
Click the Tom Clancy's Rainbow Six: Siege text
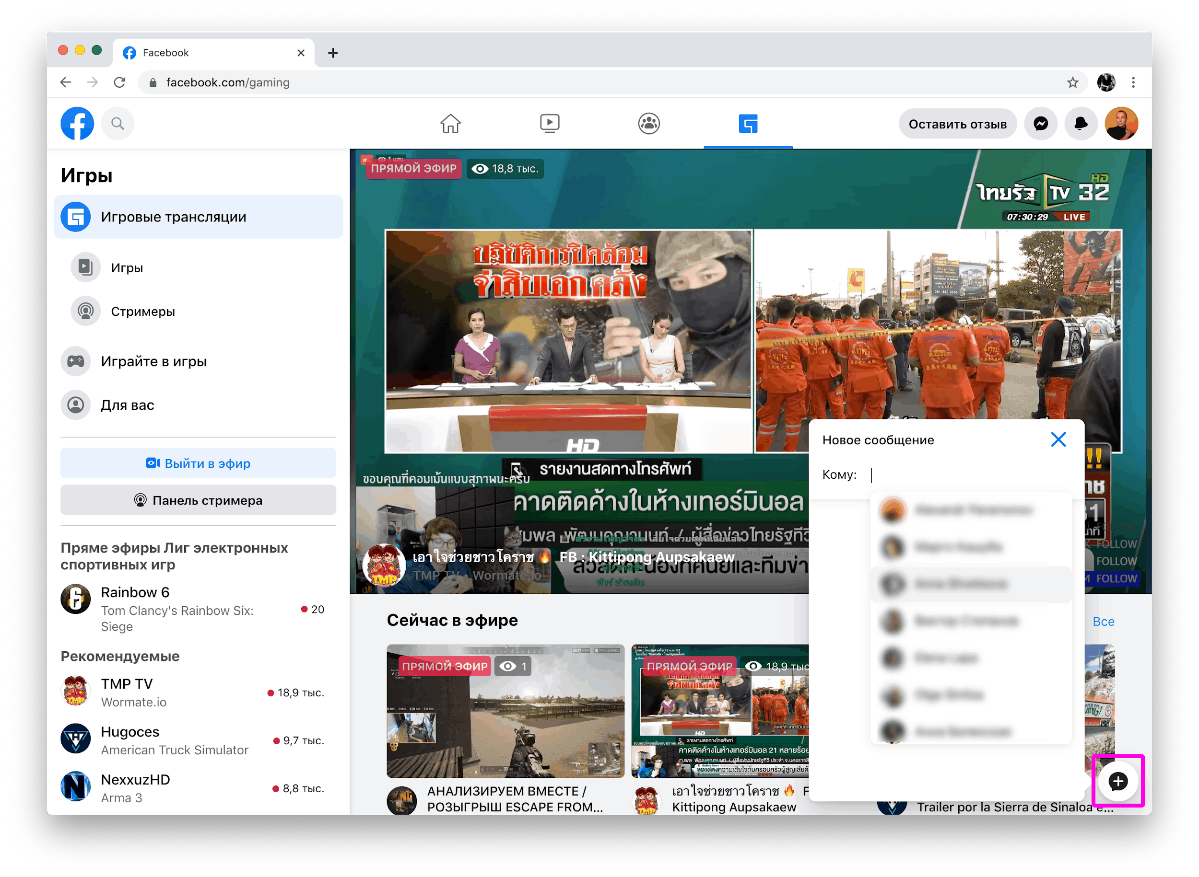pyautogui.click(x=177, y=619)
